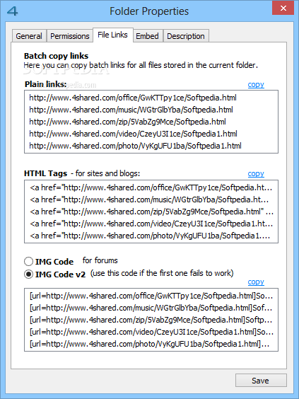This screenshot has width=299, height=399.
Task: Open the Permissions tab
Action: coord(70,36)
